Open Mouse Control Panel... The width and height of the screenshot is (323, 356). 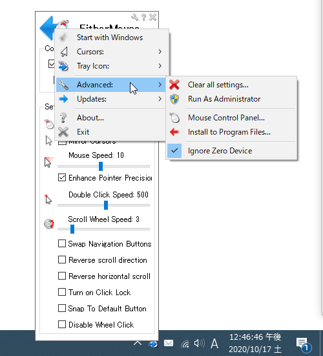pyautogui.click(x=231, y=118)
